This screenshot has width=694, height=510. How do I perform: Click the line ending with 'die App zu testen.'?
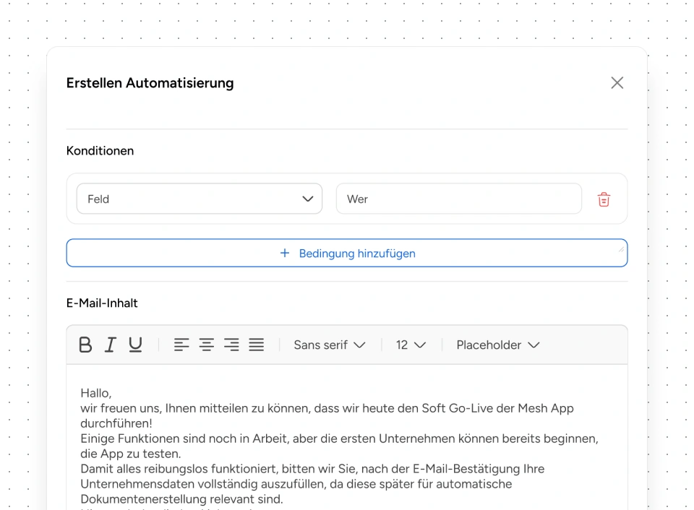130,454
